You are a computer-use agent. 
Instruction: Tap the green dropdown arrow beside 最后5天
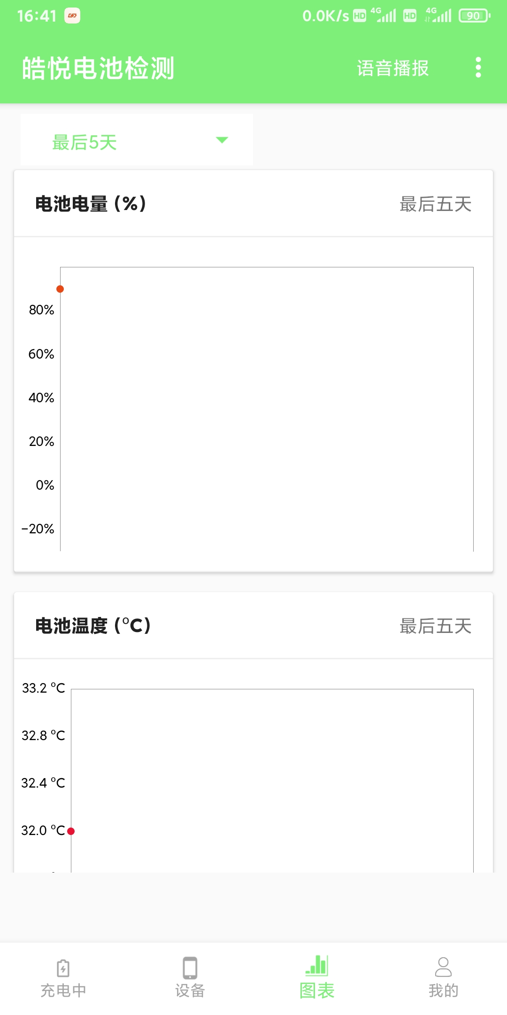tap(223, 140)
